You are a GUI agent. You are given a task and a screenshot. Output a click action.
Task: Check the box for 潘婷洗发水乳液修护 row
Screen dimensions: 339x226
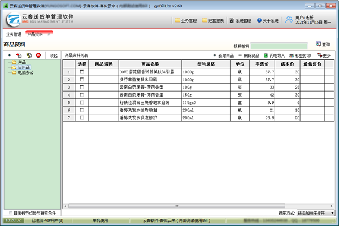click(x=82, y=118)
